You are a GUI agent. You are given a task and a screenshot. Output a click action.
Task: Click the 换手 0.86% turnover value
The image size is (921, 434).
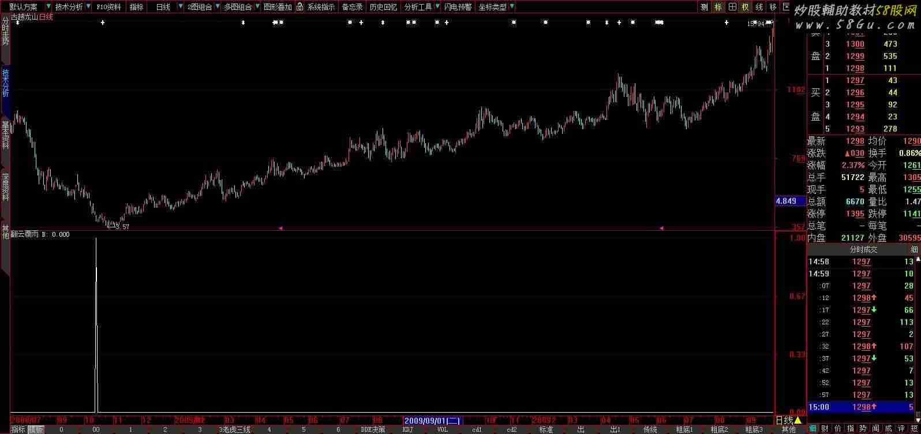(909, 153)
